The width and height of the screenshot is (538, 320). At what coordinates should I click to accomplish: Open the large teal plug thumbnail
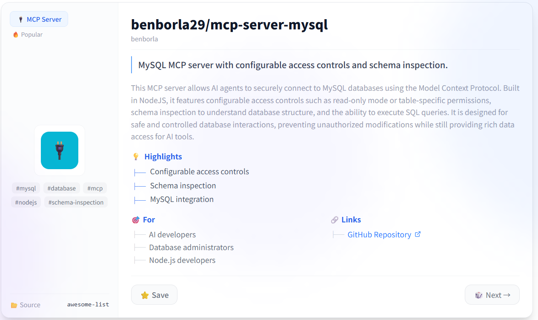click(x=60, y=150)
